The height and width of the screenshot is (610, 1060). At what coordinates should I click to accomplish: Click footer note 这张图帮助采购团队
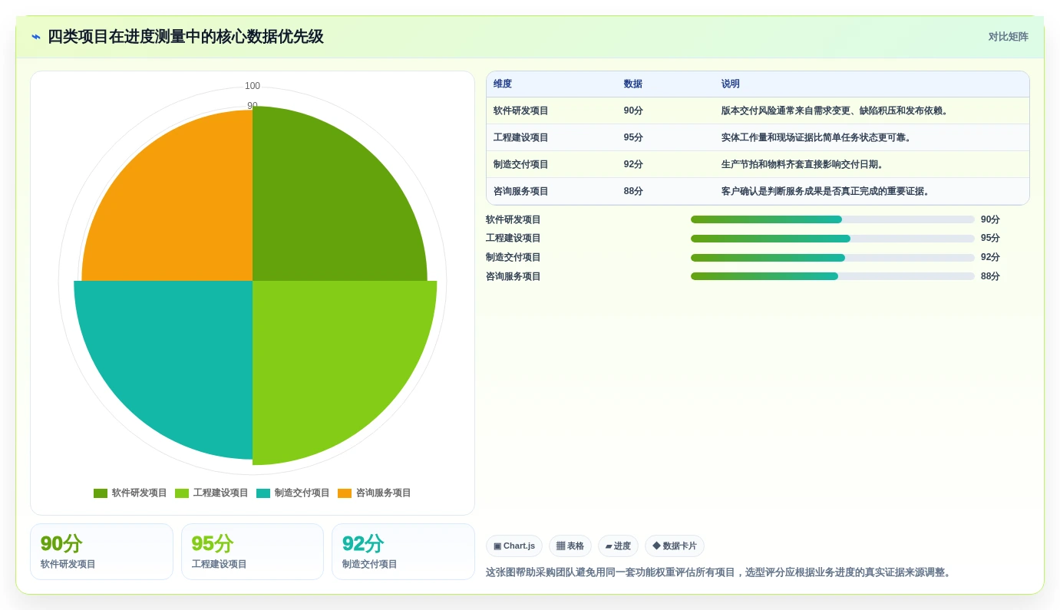tap(720, 572)
